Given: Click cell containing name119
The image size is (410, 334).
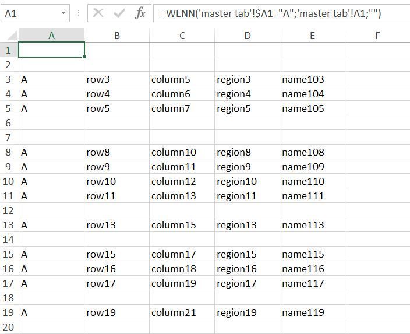Looking at the screenshot, I should (313, 312).
